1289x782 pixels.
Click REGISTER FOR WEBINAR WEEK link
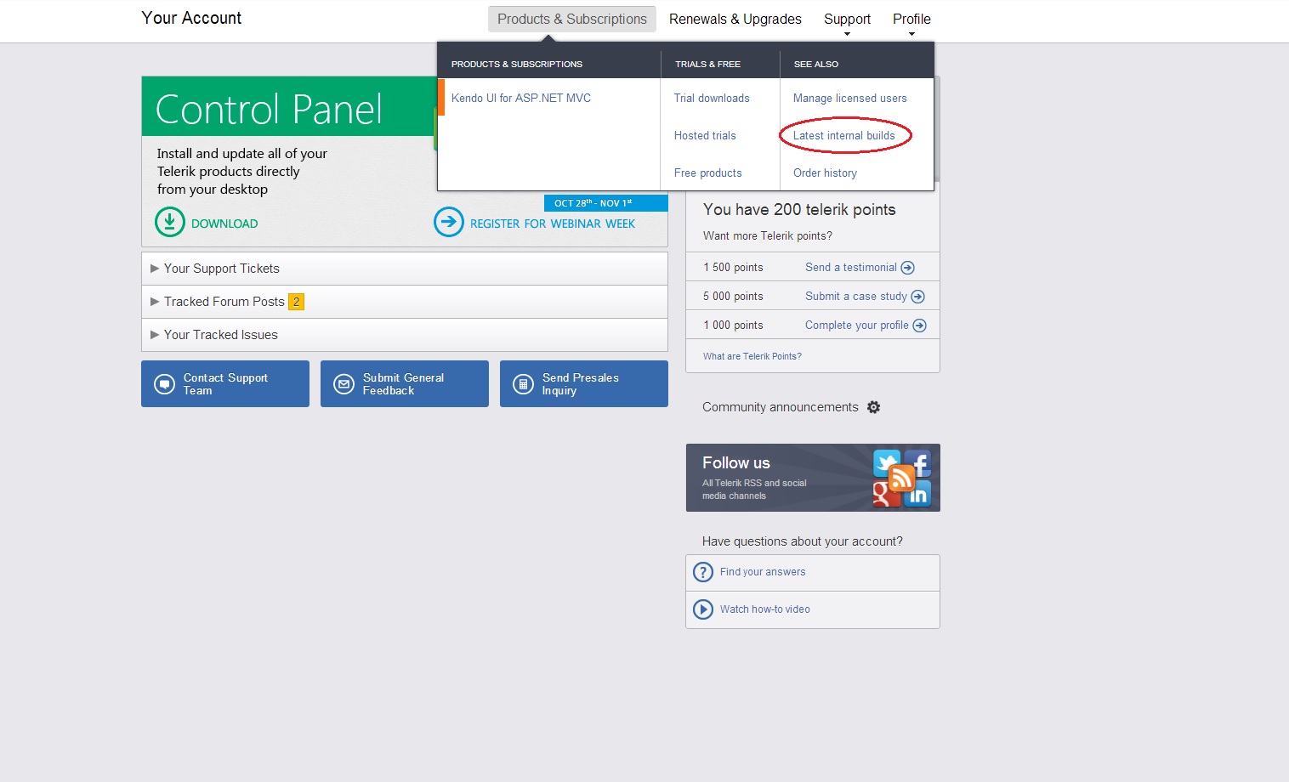553,224
